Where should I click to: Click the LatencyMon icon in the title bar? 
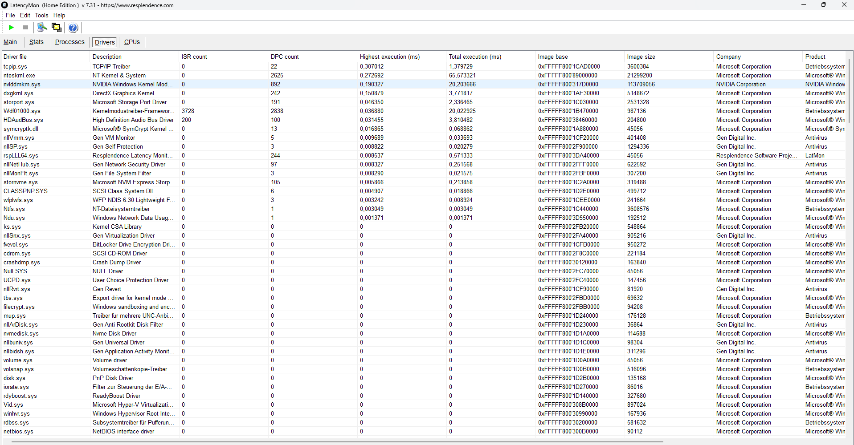(4, 5)
